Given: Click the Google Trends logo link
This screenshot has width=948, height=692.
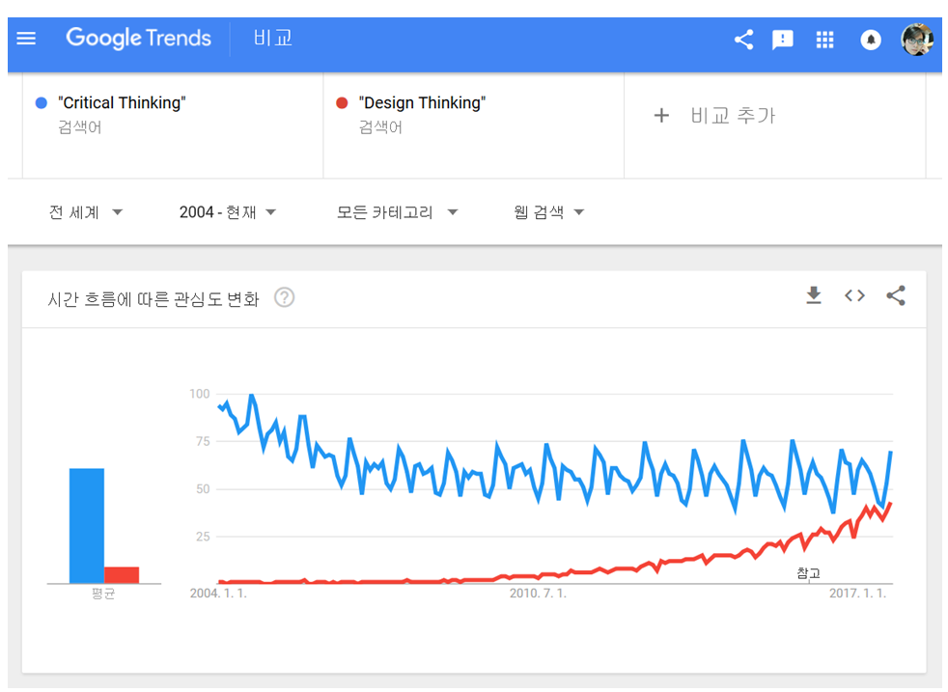Looking at the screenshot, I should coord(138,39).
